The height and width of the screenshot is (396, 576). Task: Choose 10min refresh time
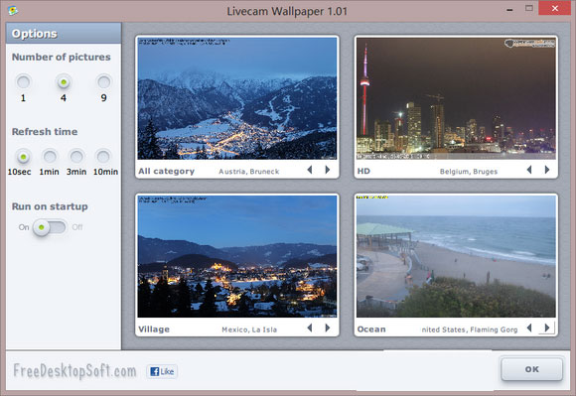pyautogui.click(x=103, y=157)
